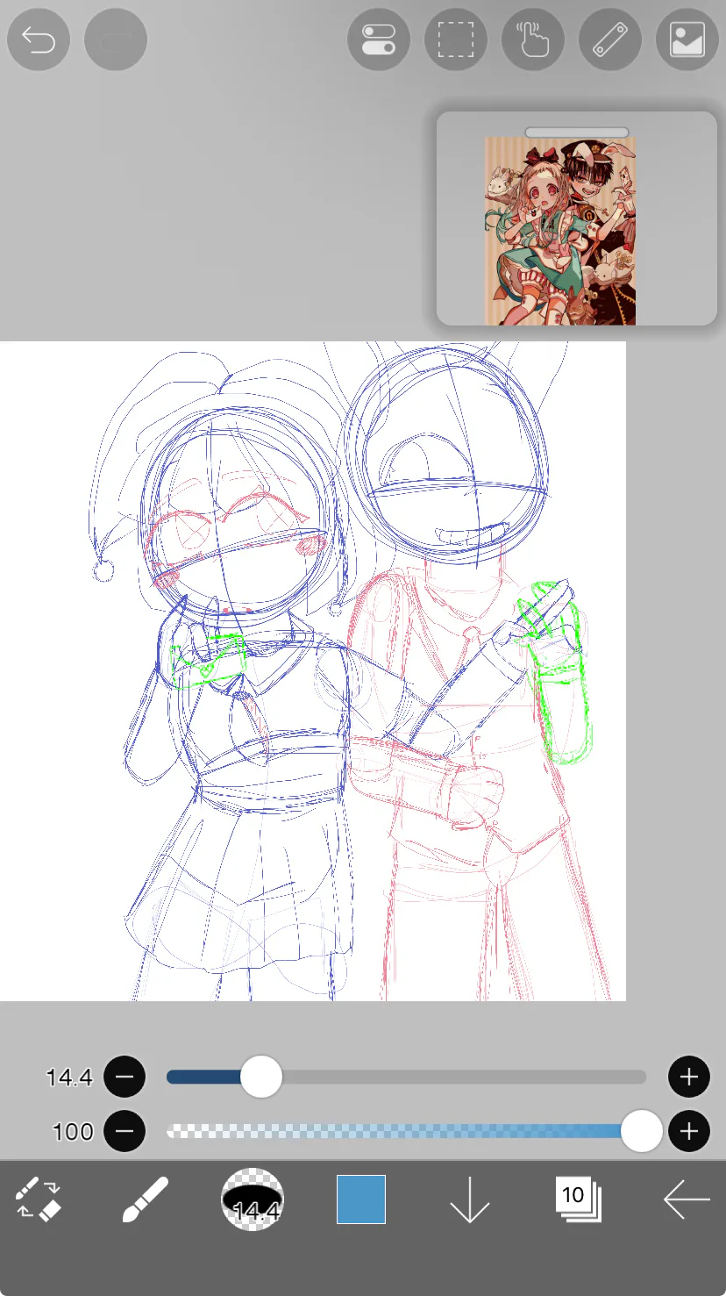Increase opacity with plus button
Image resolution: width=726 pixels, height=1296 pixels.
(x=689, y=1131)
